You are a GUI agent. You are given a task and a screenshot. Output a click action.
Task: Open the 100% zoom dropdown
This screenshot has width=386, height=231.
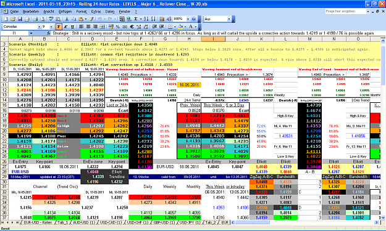(x=188, y=19)
